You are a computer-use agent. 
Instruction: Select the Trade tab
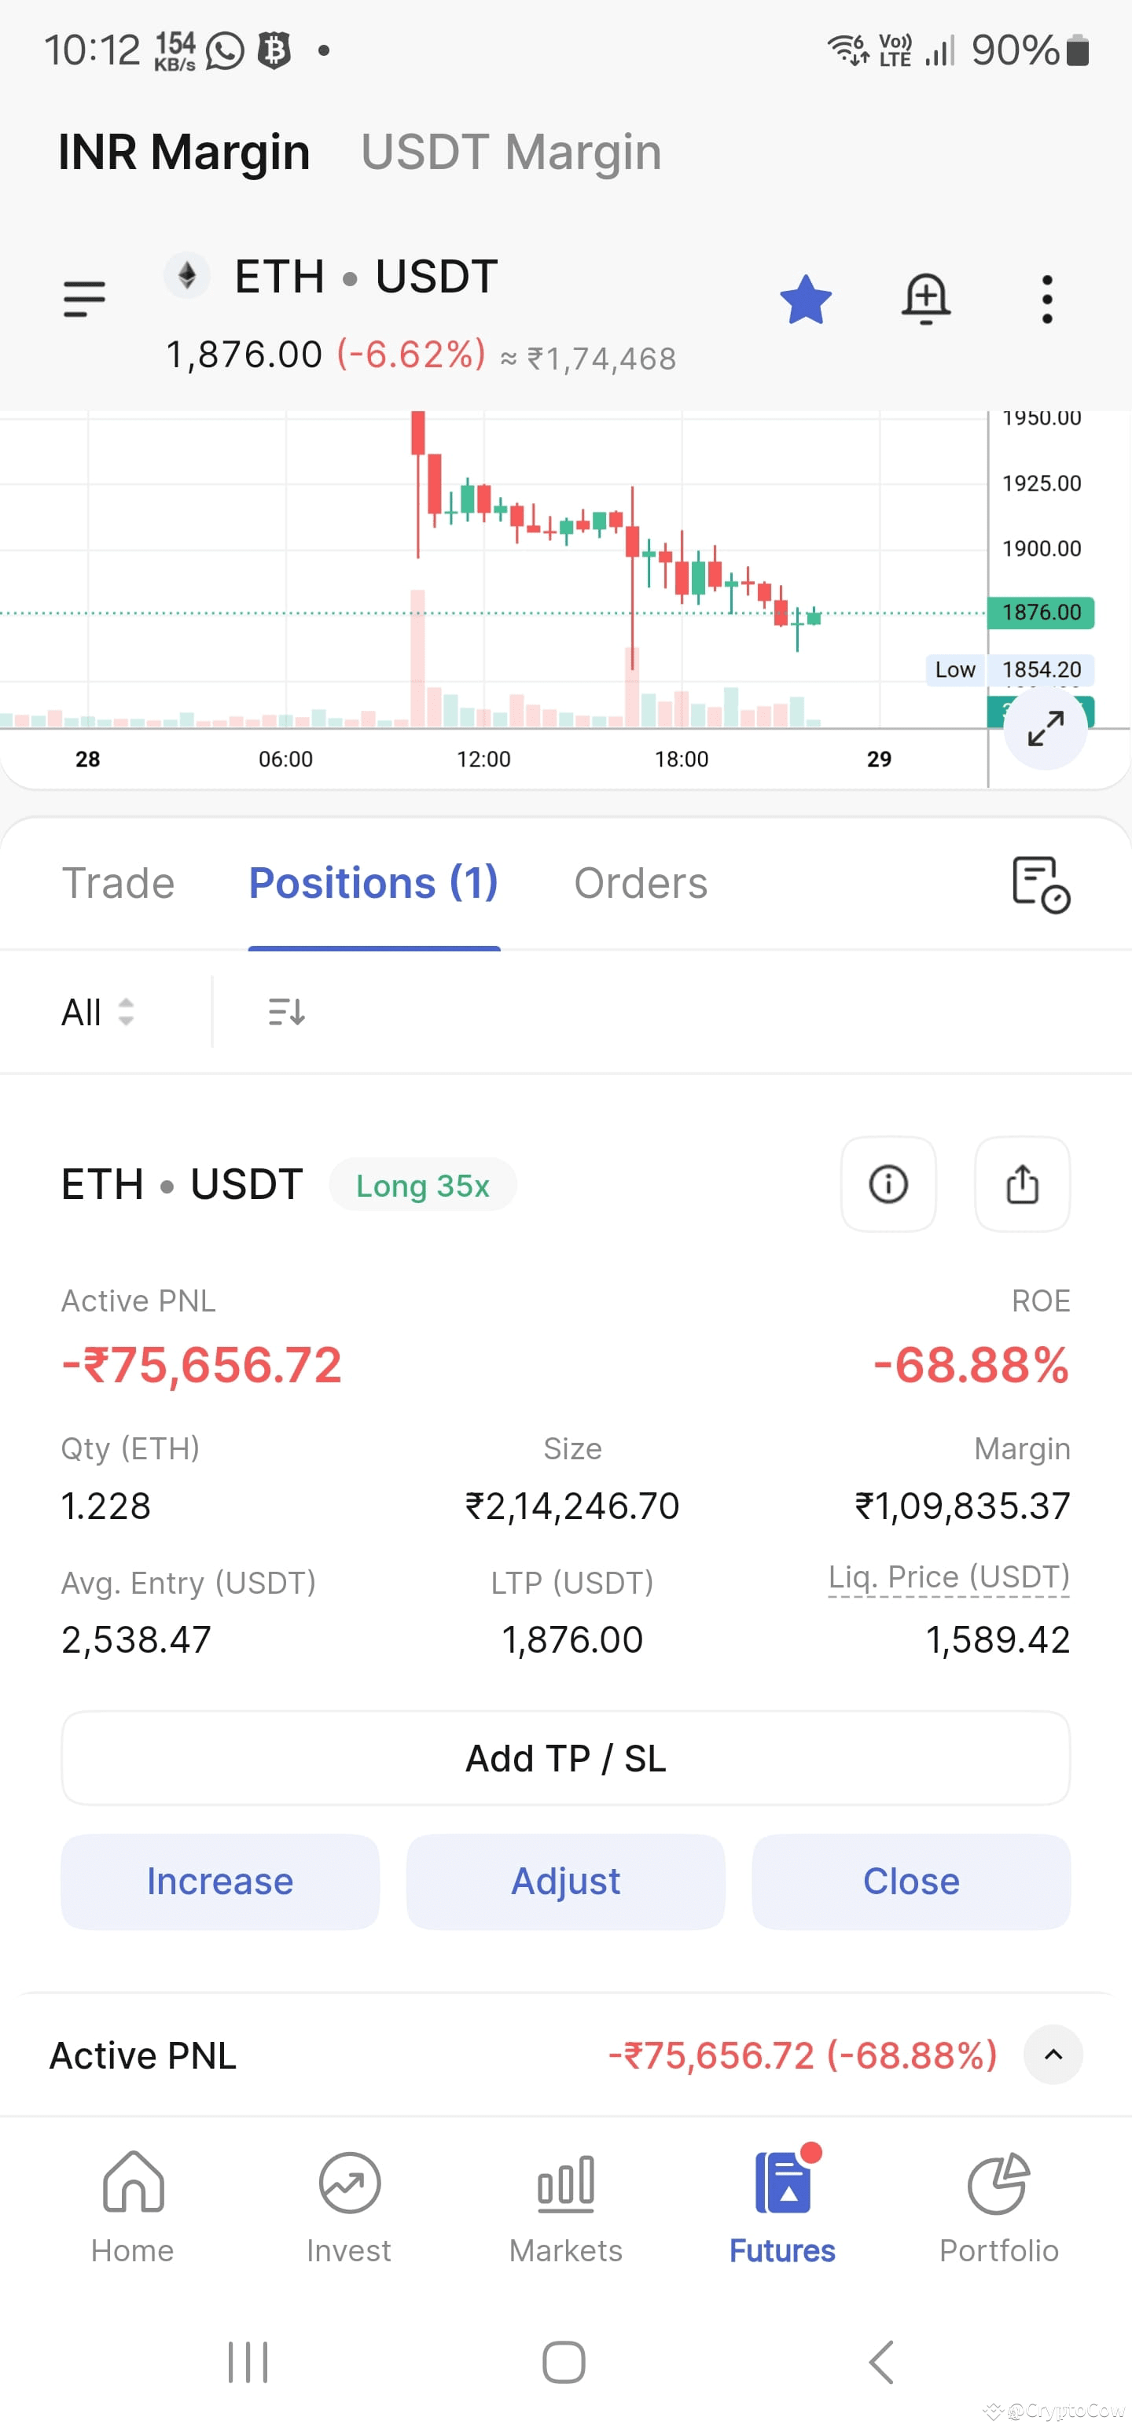(x=119, y=883)
